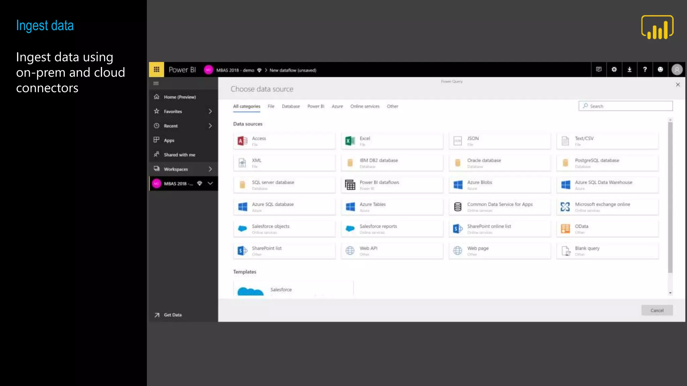
Task: Open the user profile avatar
Action: pyautogui.click(x=677, y=69)
